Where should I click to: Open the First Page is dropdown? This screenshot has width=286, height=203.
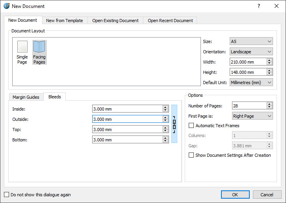tap(252, 116)
